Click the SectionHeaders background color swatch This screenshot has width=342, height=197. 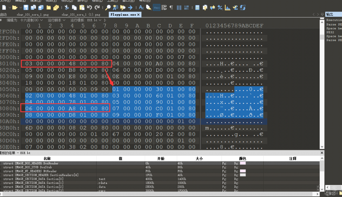243,175
